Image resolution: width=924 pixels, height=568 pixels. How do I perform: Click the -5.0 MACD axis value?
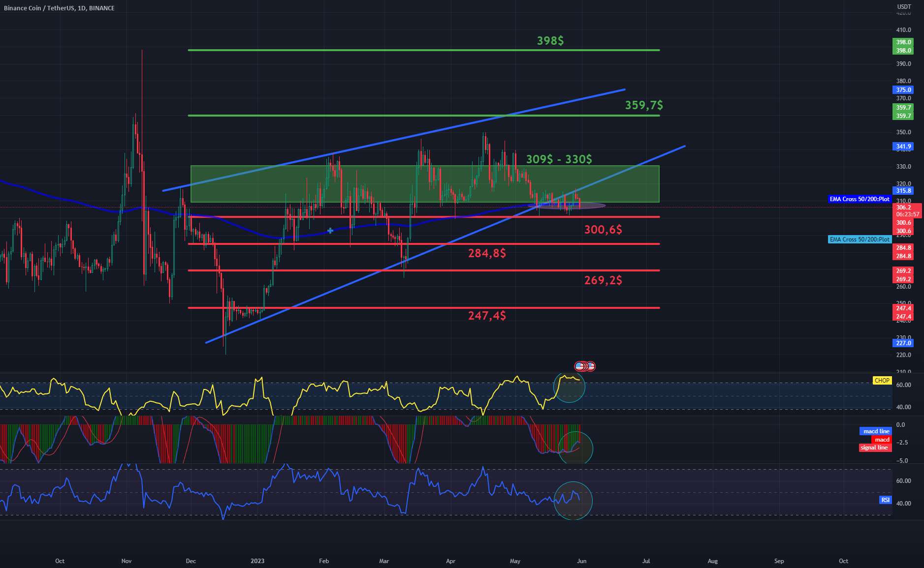pos(902,461)
